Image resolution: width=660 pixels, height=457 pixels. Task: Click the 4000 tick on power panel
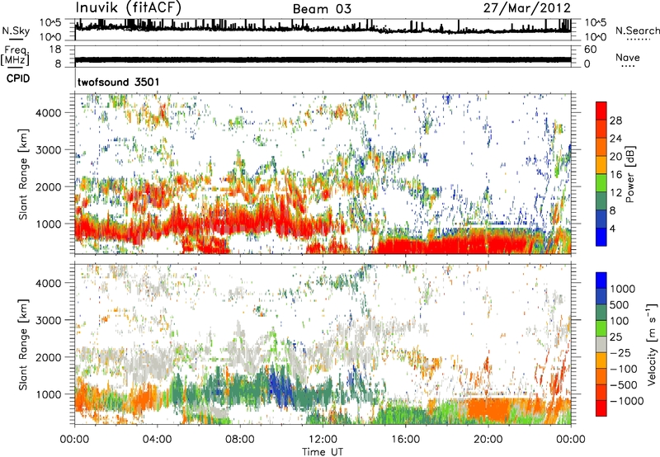[x=49, y=113]
